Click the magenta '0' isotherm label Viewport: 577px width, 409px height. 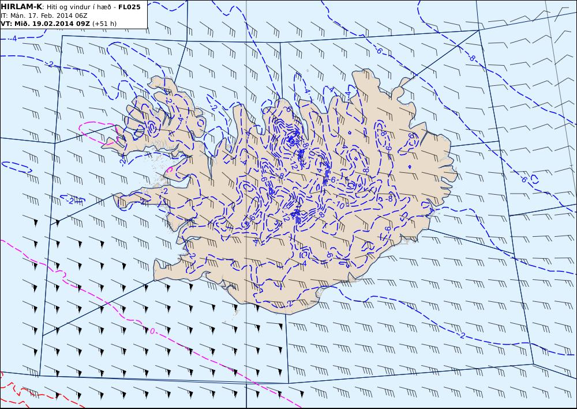click(152, 331)
